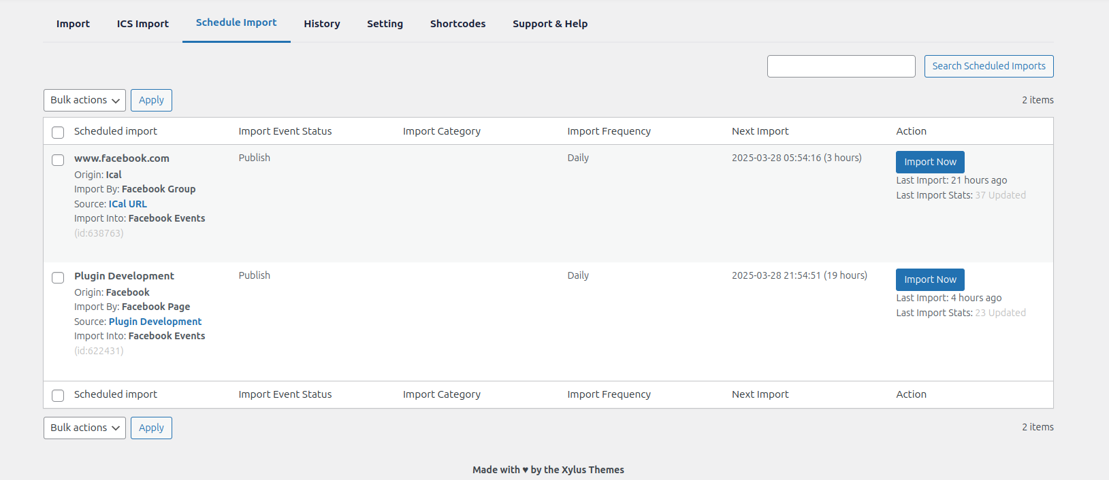Open the Shortcodes tab

[x=457, y=24]
